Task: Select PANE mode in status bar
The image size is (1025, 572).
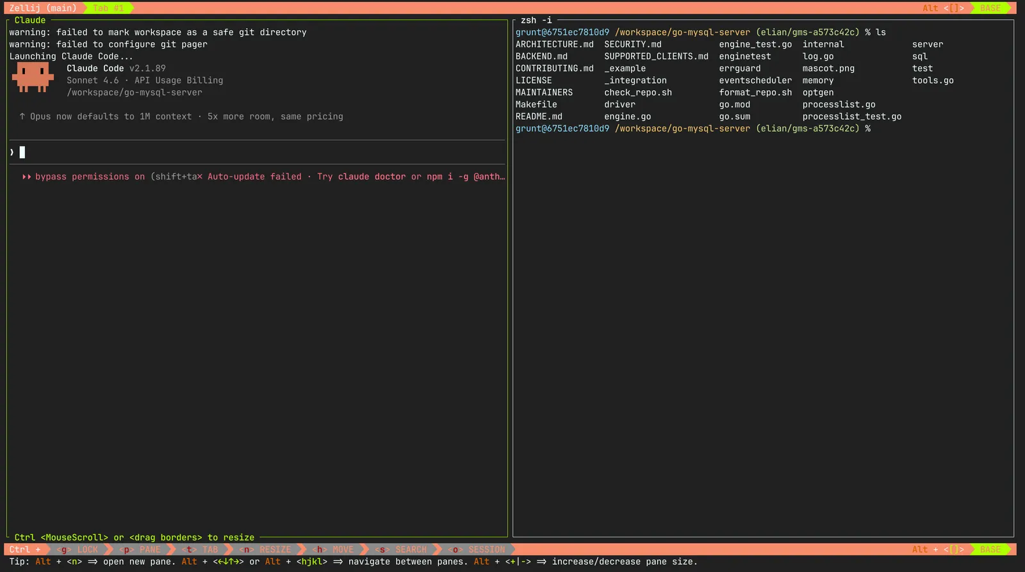Action: tap(140, 550)
